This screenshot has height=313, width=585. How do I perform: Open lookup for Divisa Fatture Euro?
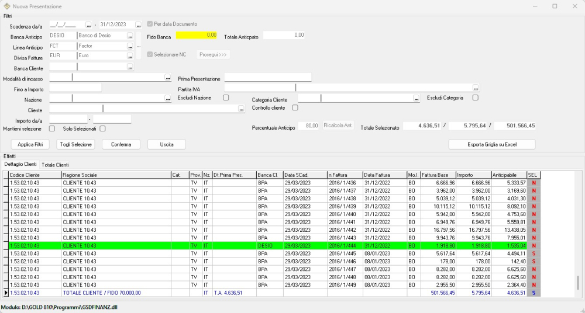(130, 56)
